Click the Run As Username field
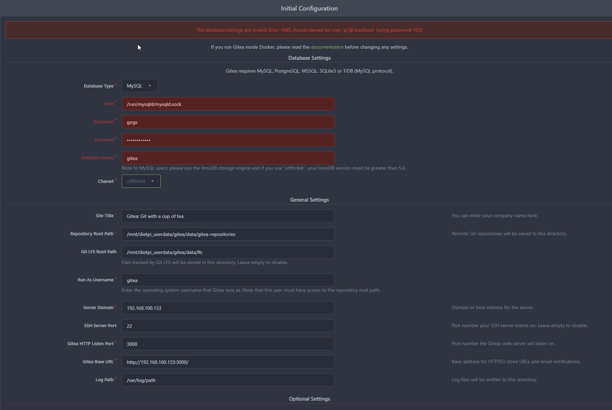Viewport: 612px width, 410px height. (228, 280)
